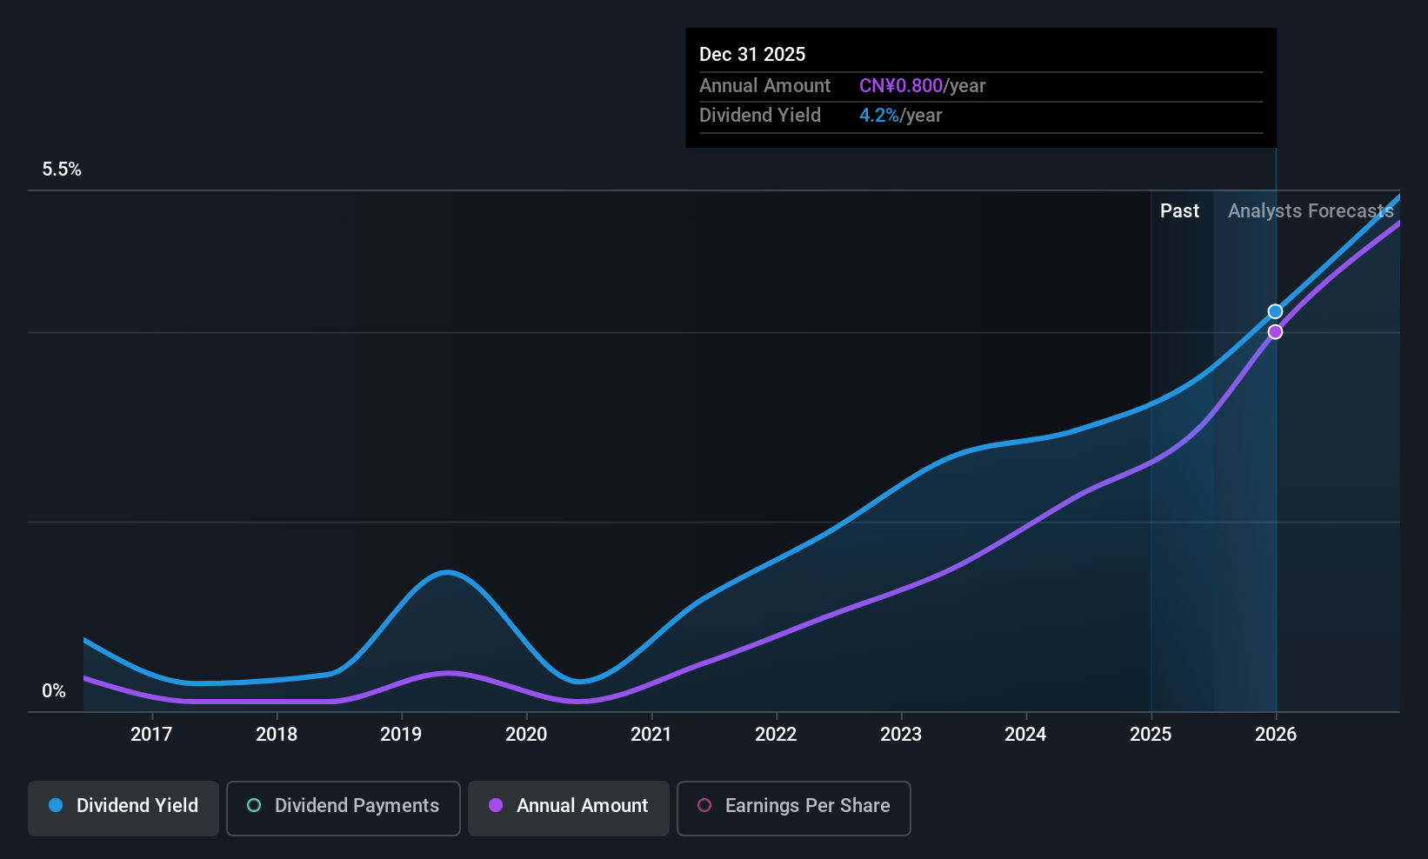
Task: Click the 2026 x-axis label
Action: click(x=1276, y=735)
